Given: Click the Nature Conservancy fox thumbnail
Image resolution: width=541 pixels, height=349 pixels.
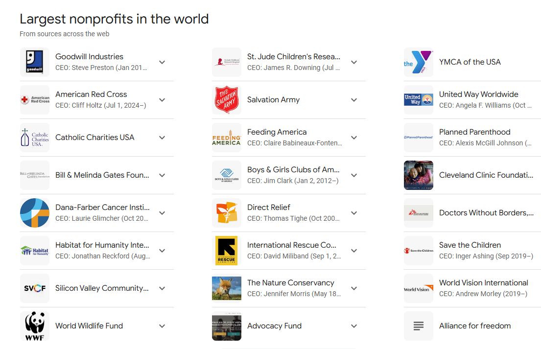Looking at the screenshot, I should [227, 288].
